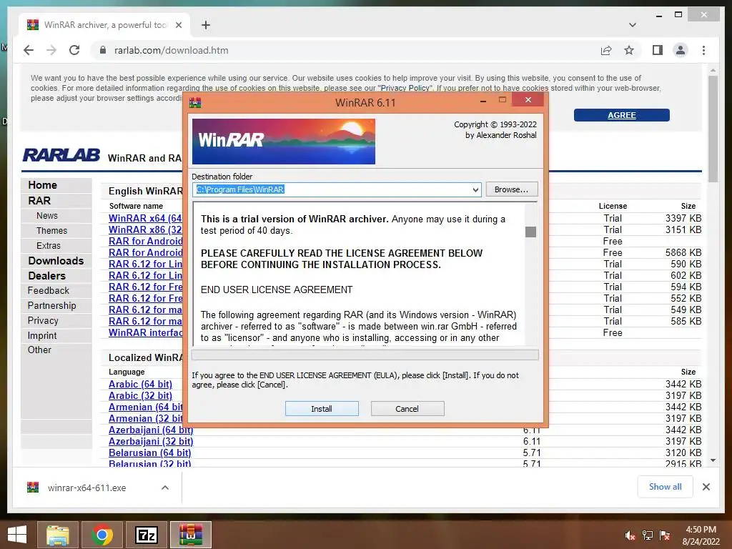Screen dimensions: 732x549
Task: Click the Belarusian (64 bit) link
Action: pyautogui.click(x=150, y=452)
